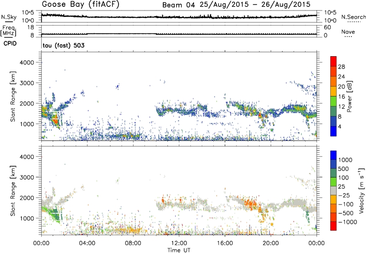Screen dimensions: 366x253
Task: Click the 'Time UT' axis title
Action: click(x=179, y=250)
